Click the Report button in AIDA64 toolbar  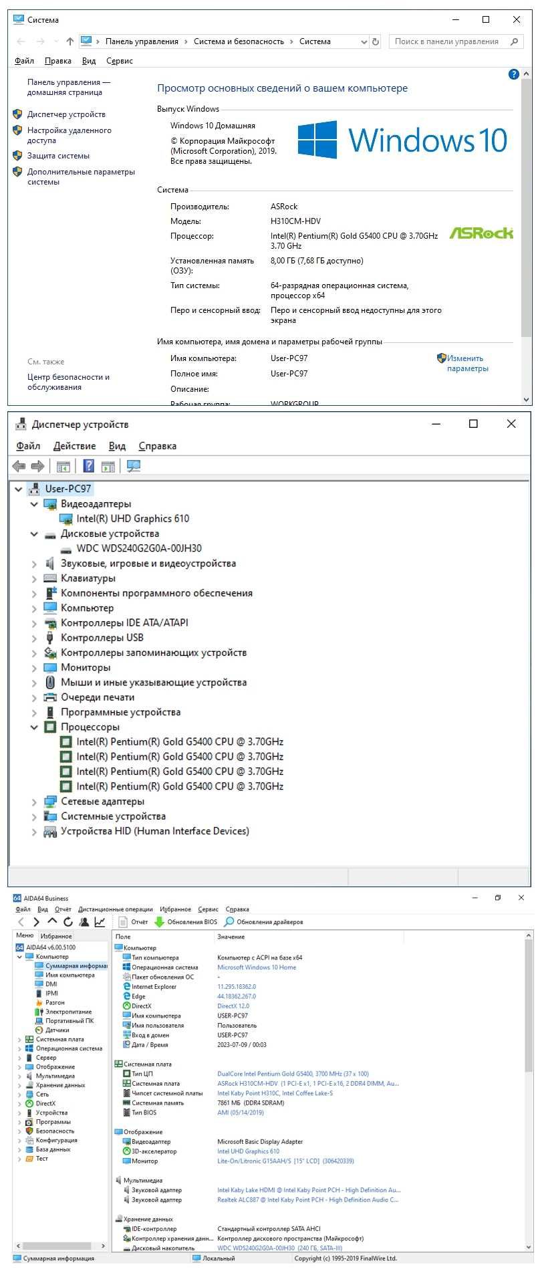pos(133,922)
